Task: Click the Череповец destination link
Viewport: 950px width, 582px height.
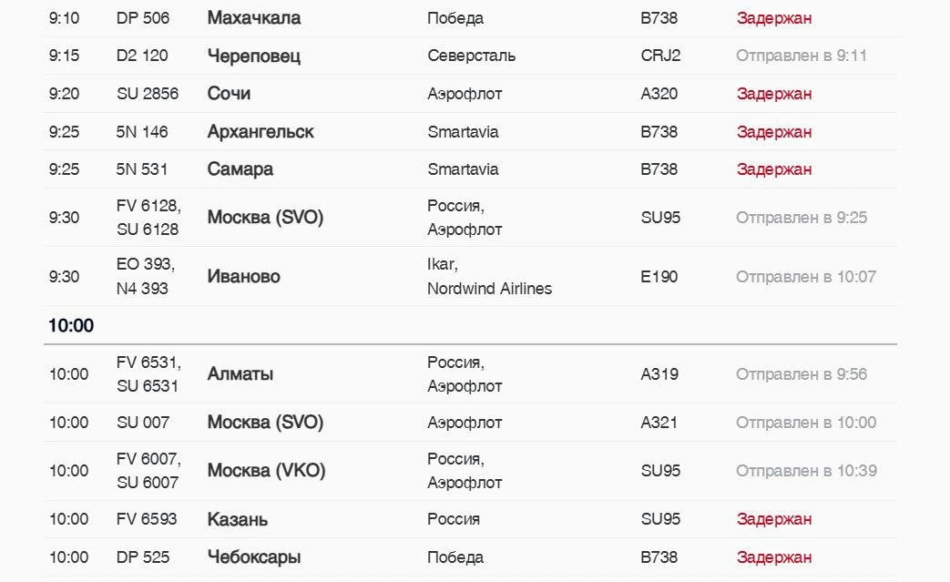Action: point(253,56)
